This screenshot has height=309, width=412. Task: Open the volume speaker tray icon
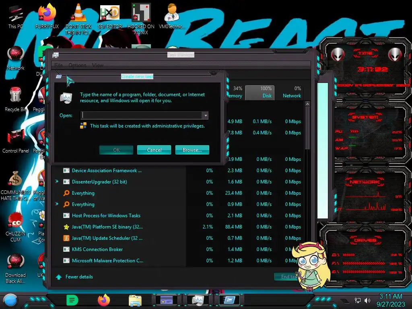point(367,300)
